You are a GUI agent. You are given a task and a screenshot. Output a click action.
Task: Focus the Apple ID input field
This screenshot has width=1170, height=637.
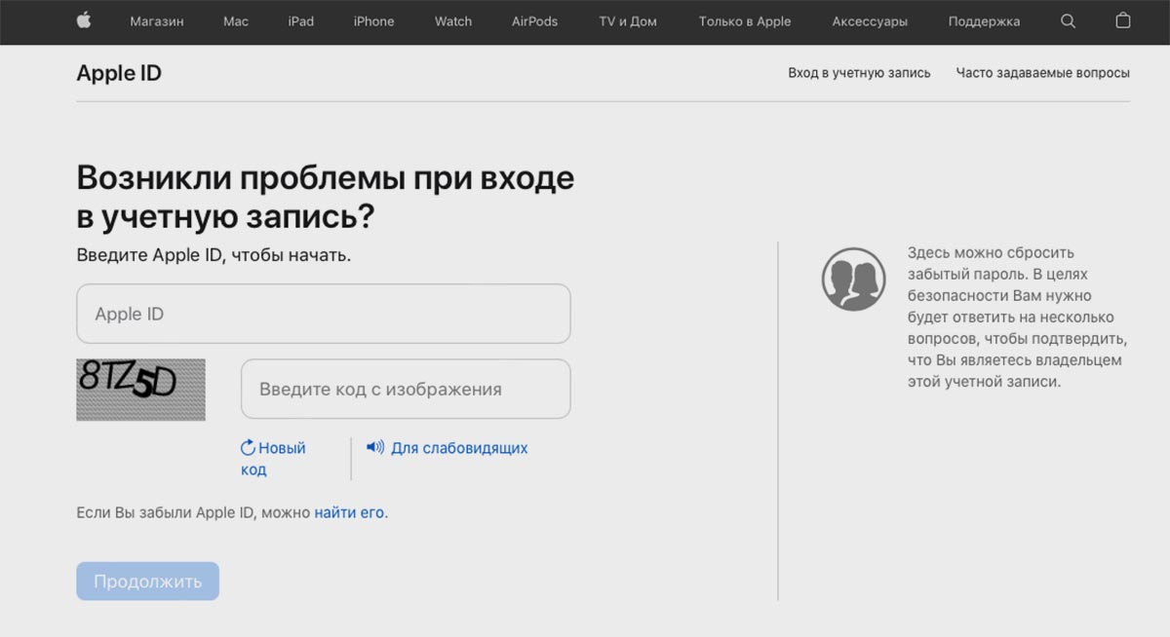323,314
